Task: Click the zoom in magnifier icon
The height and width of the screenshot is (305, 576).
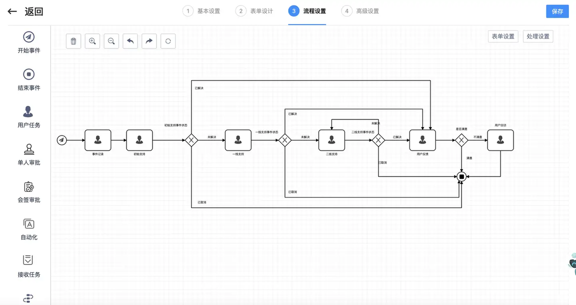Action: click(x=92, y=41)
